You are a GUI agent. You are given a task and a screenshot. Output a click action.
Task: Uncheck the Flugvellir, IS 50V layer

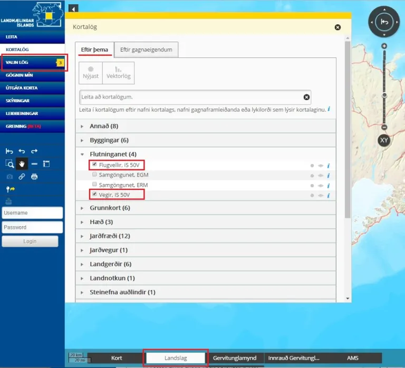(x=94, y=164)
